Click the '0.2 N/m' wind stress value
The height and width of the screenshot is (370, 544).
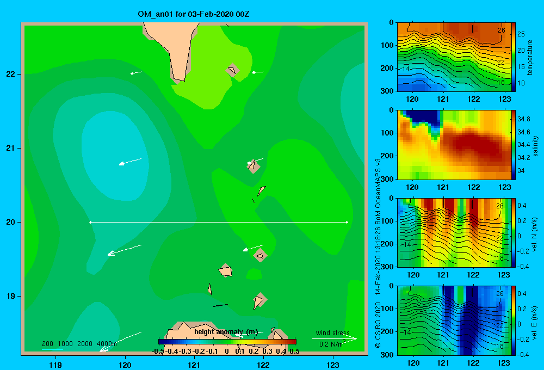(x=332, y=344)
